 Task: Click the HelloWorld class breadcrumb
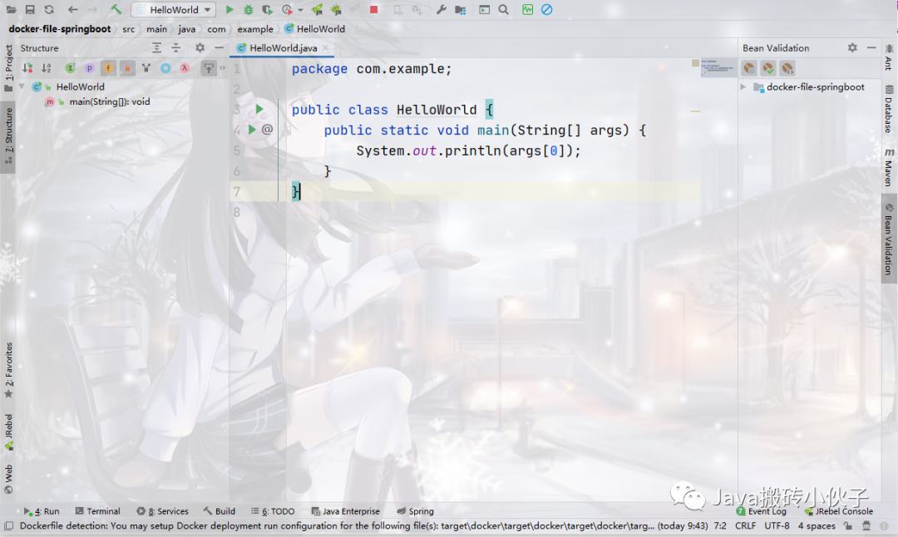[x=315, y=28]
